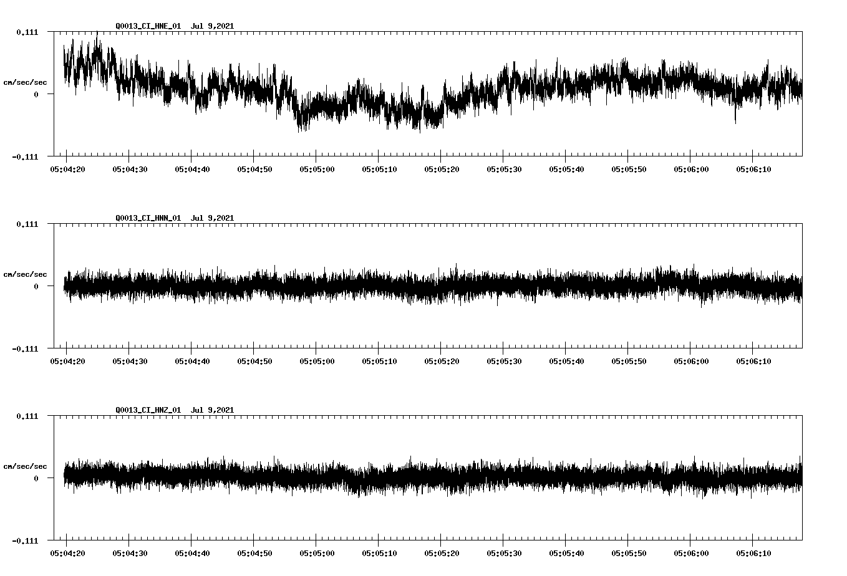This screenshot has width=847, height=576.
Task: Click the HNZ plot -0.111 lower axis value
Action: pyautogui.click(x=25, y=540)
